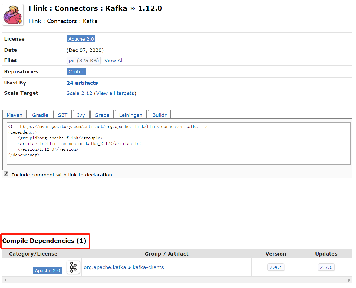Switch to the Buildr tab

click(159, 115)
